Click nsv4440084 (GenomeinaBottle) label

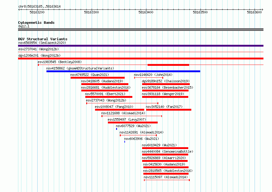pos(167,151)
